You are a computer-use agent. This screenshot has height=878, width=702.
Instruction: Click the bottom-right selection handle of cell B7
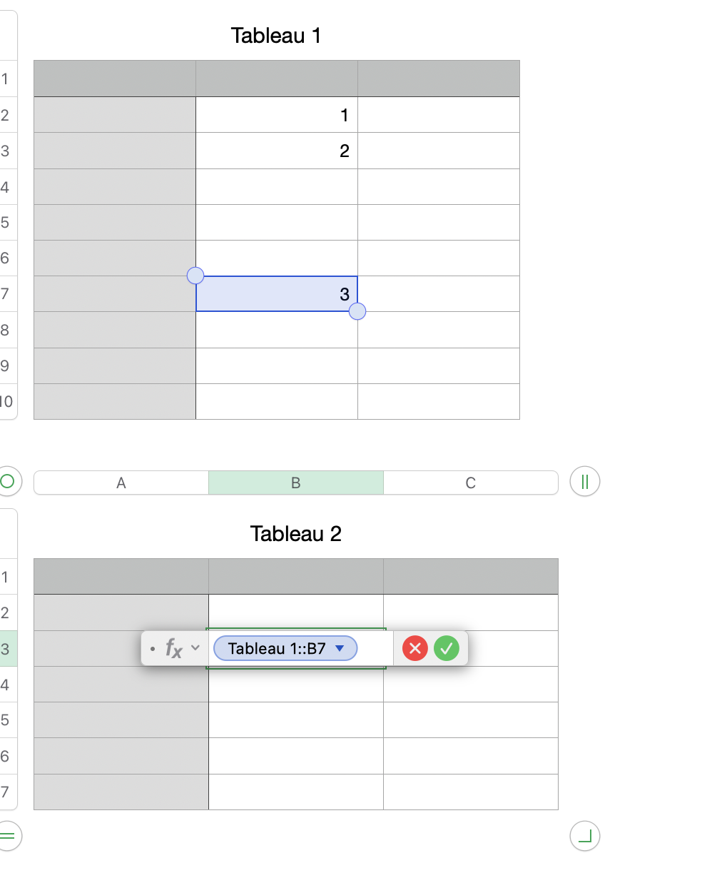pos(357,311)
